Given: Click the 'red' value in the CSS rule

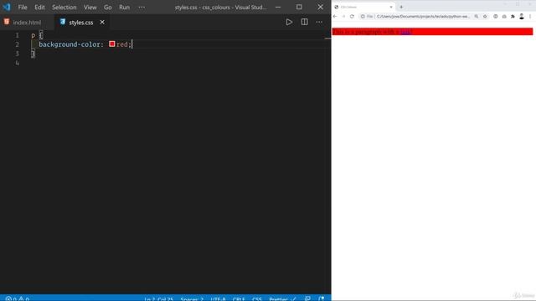Looking at the screenshot, I should [121, 44].
